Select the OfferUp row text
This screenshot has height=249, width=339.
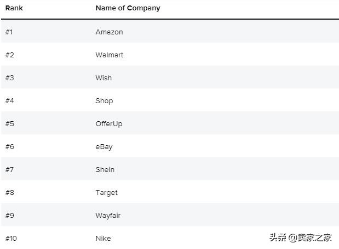[109, 123]
